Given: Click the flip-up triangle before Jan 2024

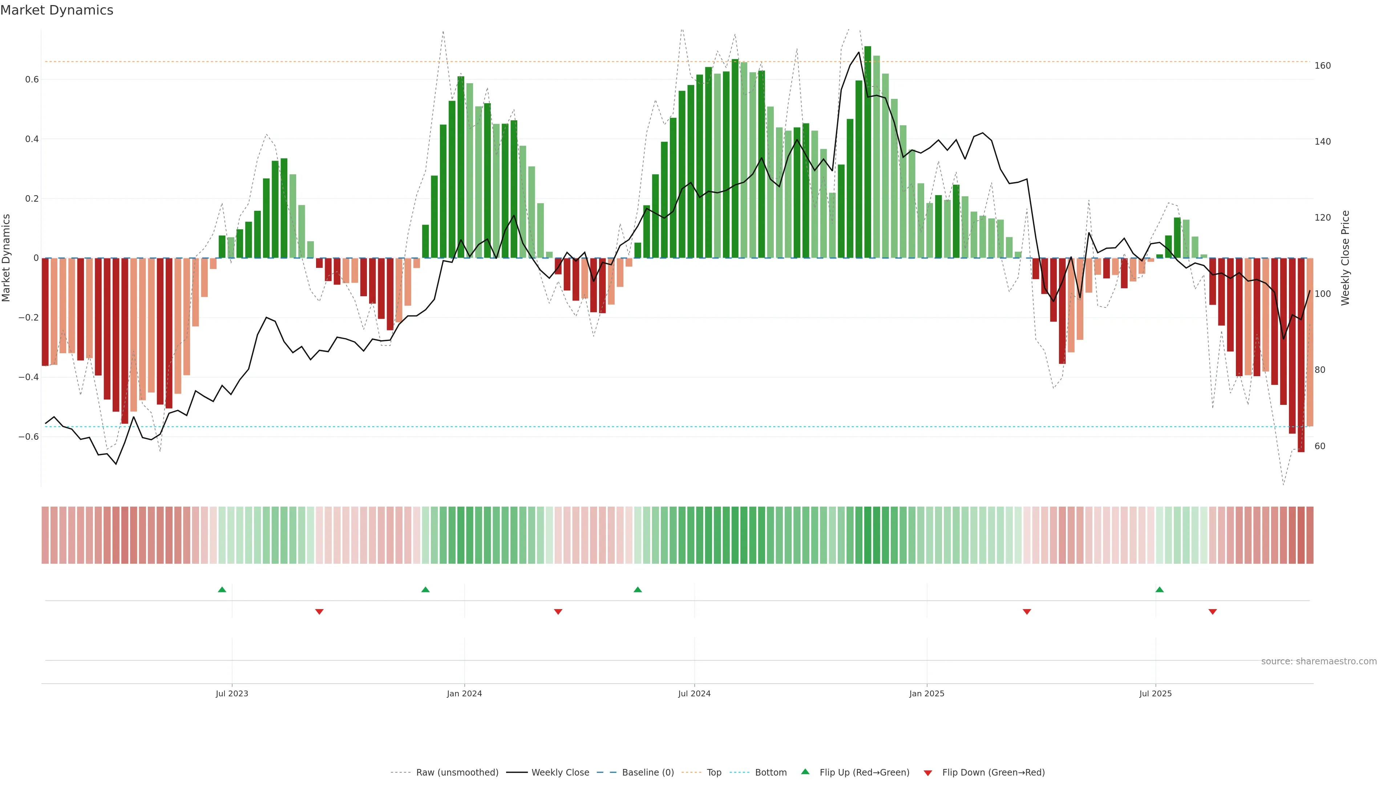Looking at the screenshot, I should [425, 589].
